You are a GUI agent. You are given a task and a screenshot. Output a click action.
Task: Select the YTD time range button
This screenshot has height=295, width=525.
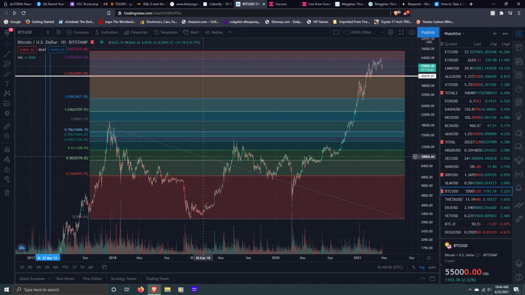coord(65,267)
